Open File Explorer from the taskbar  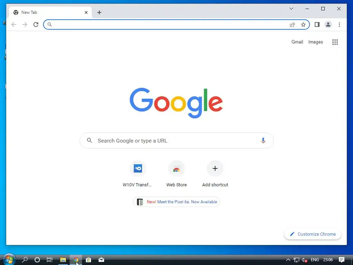[63, 260]
